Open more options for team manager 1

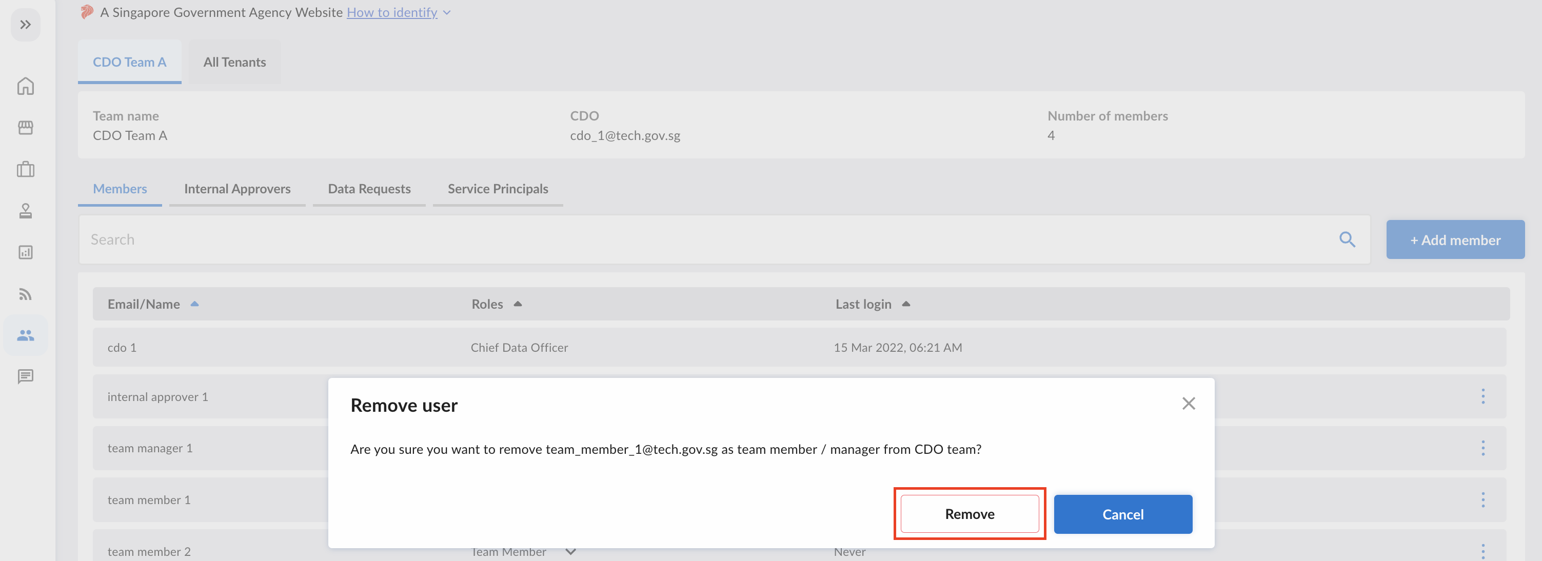(x=1482, y=448)
